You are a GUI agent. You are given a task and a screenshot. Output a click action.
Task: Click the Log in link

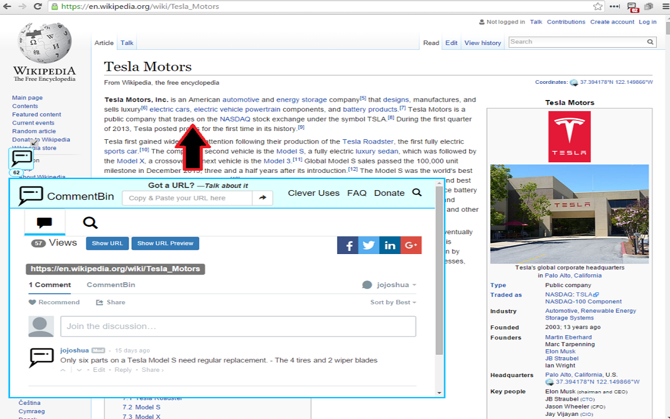click(x=647, y=22)
